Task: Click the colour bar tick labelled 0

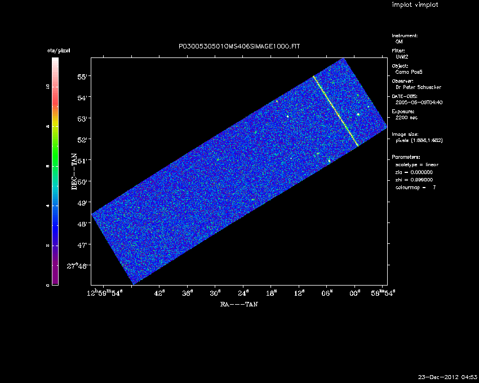Action: [x=47, y=285]
